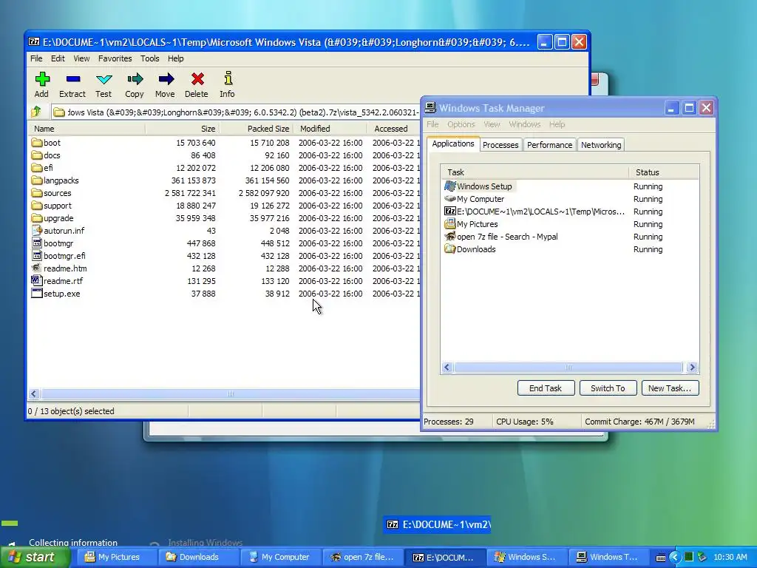Open the 7-Zip Tools menu

(x=149, y=58)
